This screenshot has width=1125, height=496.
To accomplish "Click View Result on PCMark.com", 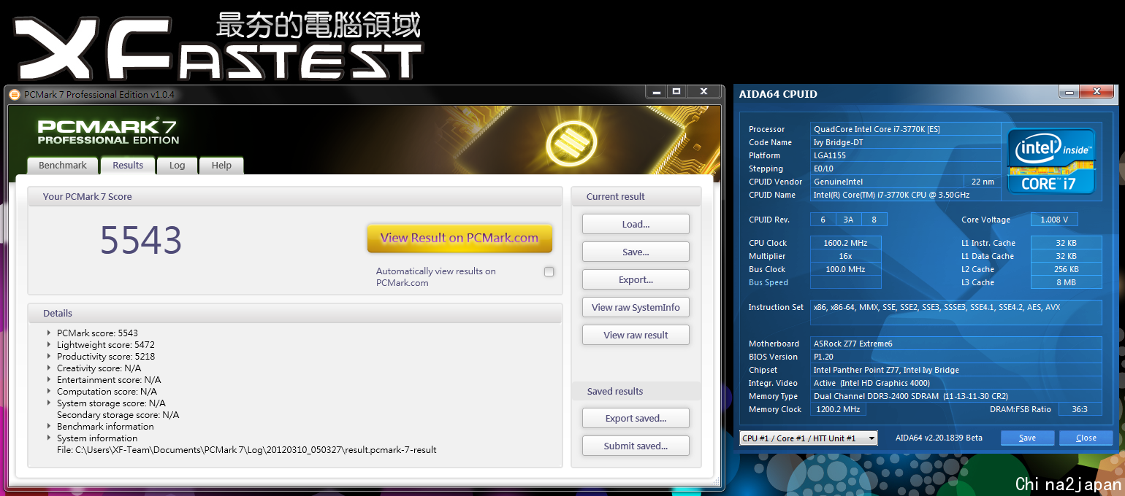I will [x=459, y=238].
